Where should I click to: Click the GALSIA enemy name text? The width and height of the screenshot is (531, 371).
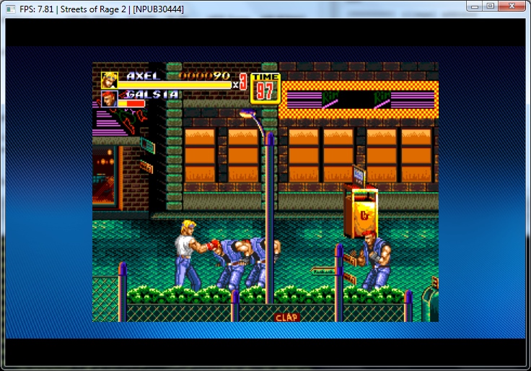click(x=152, y=94)
